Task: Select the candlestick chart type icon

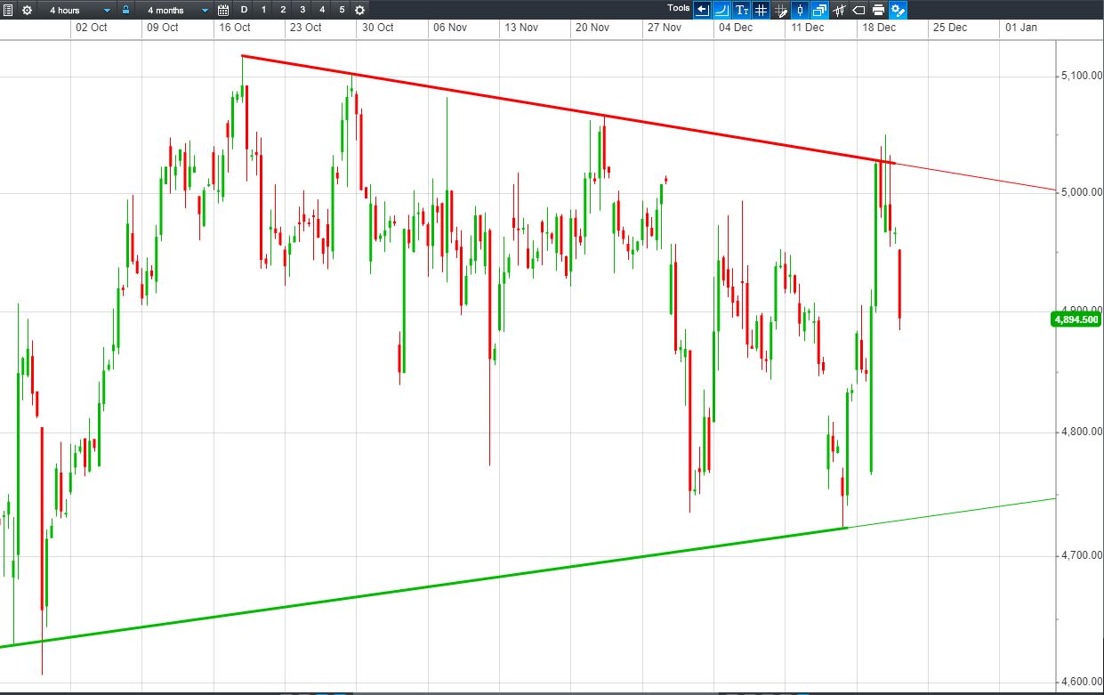Action: point(800,10)
